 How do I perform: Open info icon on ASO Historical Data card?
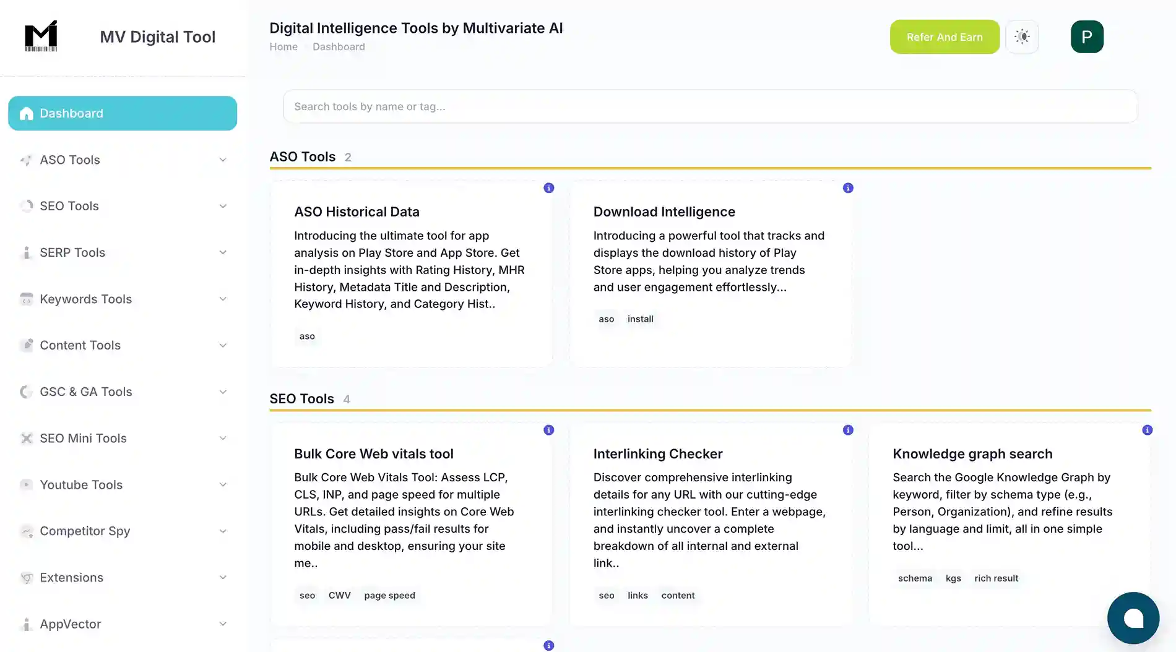pos(548,188)
